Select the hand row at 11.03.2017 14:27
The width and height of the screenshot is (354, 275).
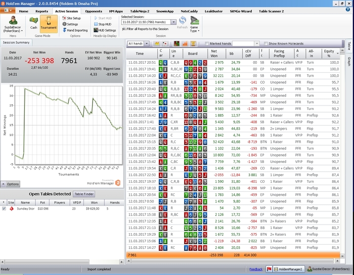pos(233,248)
